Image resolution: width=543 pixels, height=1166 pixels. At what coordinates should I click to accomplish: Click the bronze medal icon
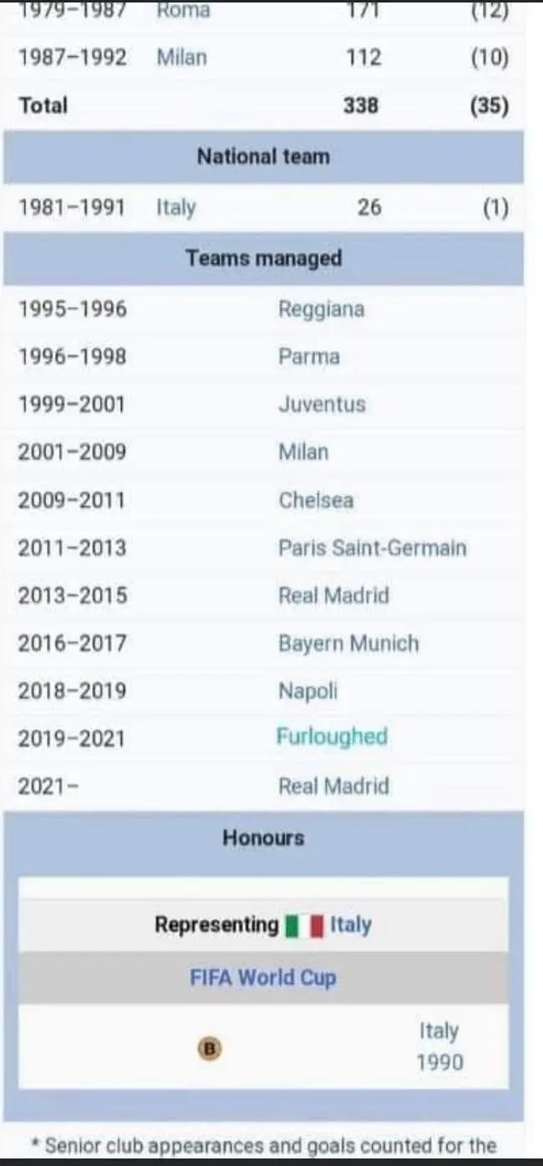[211, 1047]
